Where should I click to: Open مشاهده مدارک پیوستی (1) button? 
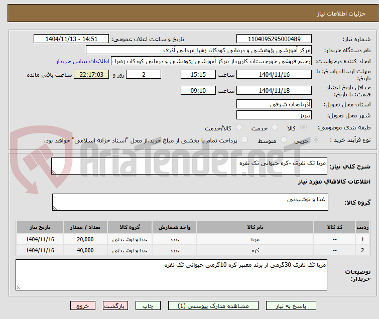[x=213, y=306]
